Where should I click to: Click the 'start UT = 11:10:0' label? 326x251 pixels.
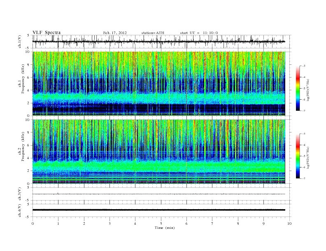pyautogui.click(x=199, y=33)
